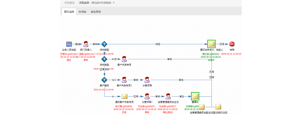Select the 部门负责人 user node icon

86,44
